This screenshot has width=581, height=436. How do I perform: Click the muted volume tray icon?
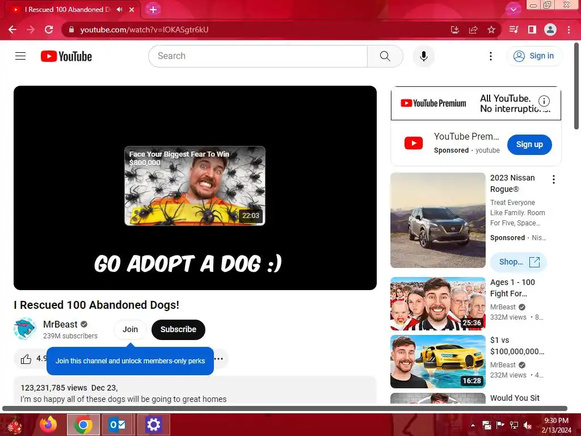pyautogui.click(x=528, y=425)
